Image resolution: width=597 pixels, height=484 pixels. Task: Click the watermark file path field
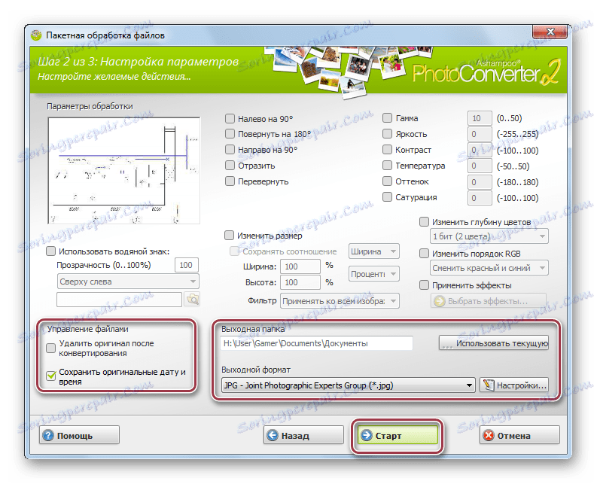click(x=119, y=300)
